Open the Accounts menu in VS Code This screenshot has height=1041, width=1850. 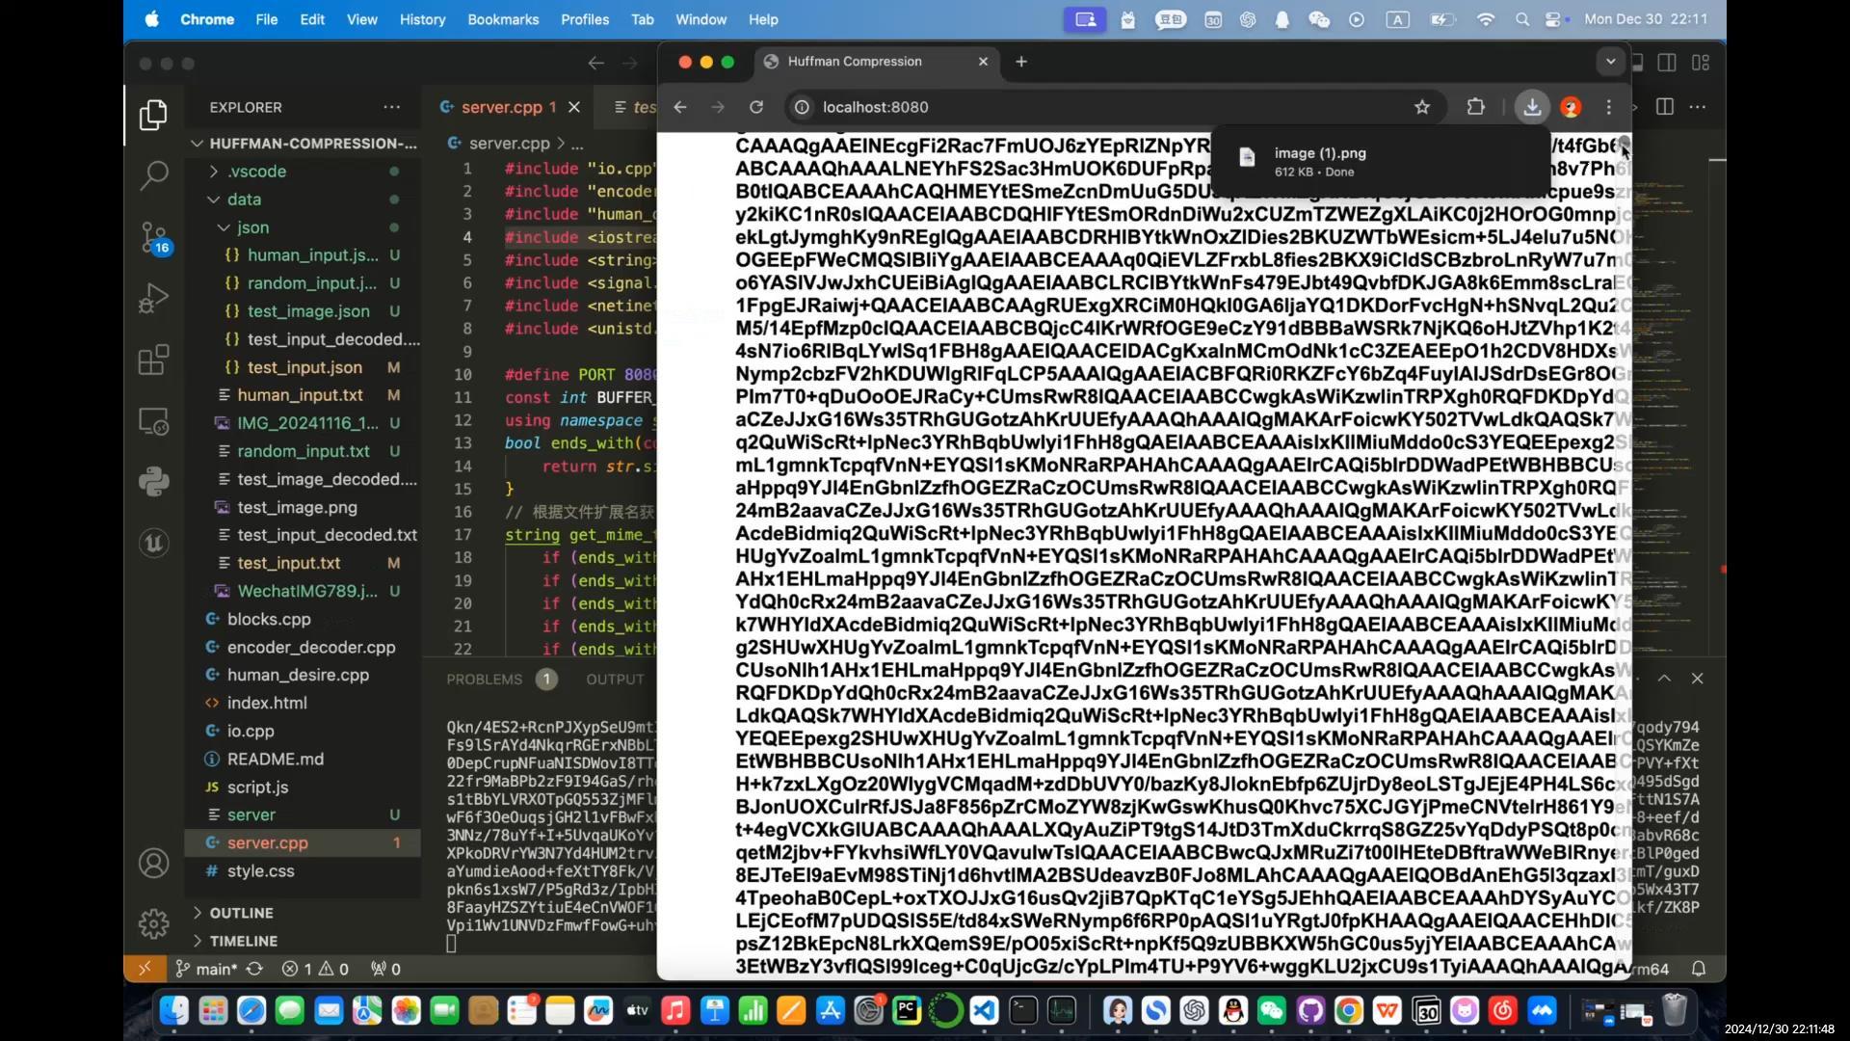tap(153, 863)
